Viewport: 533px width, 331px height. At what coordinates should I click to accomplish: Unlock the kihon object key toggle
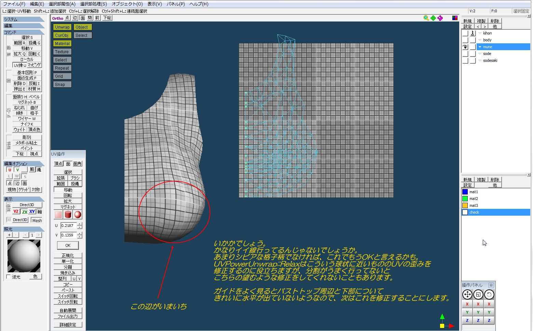pyautogui.click(x=473, y=33)
